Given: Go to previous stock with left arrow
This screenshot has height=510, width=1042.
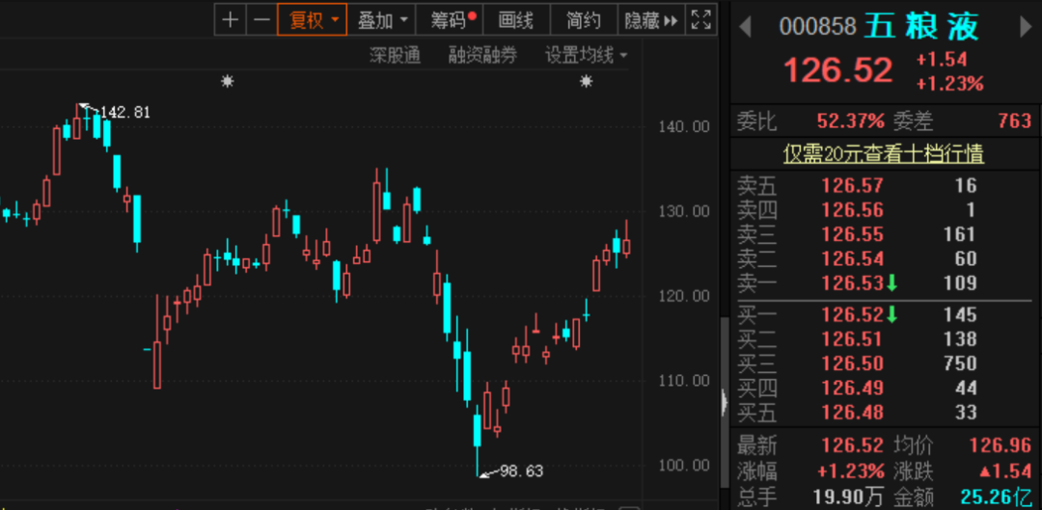Looking at the screenshot, I should (745, 26).
